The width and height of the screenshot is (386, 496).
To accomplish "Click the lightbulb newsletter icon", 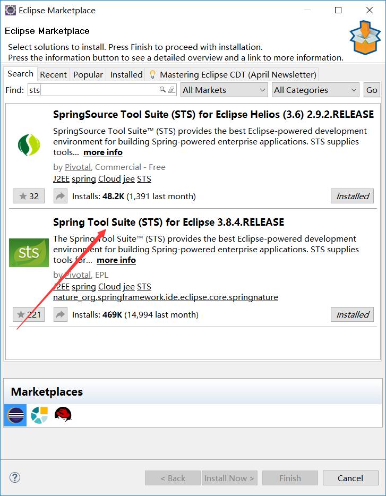I will pyautogui.click(x=152, y=75).
